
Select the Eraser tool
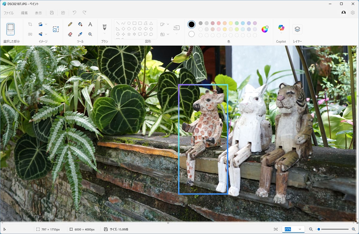(x=70, y=34)
